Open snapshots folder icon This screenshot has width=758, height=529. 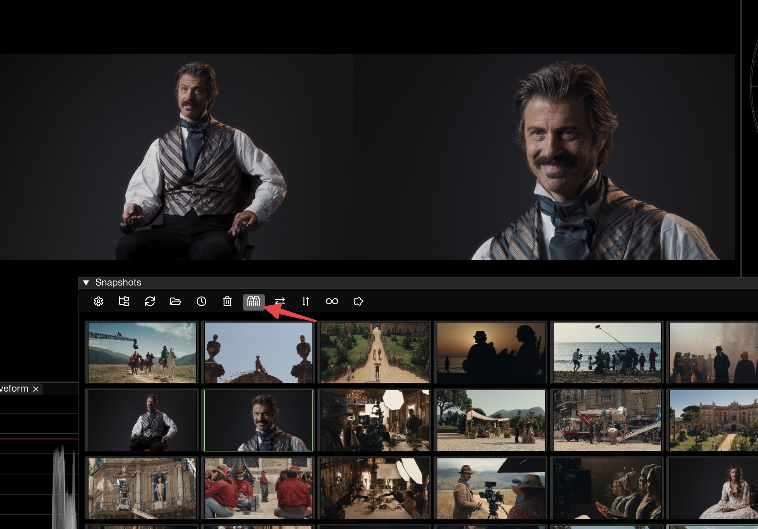click(x=175, y=302)
